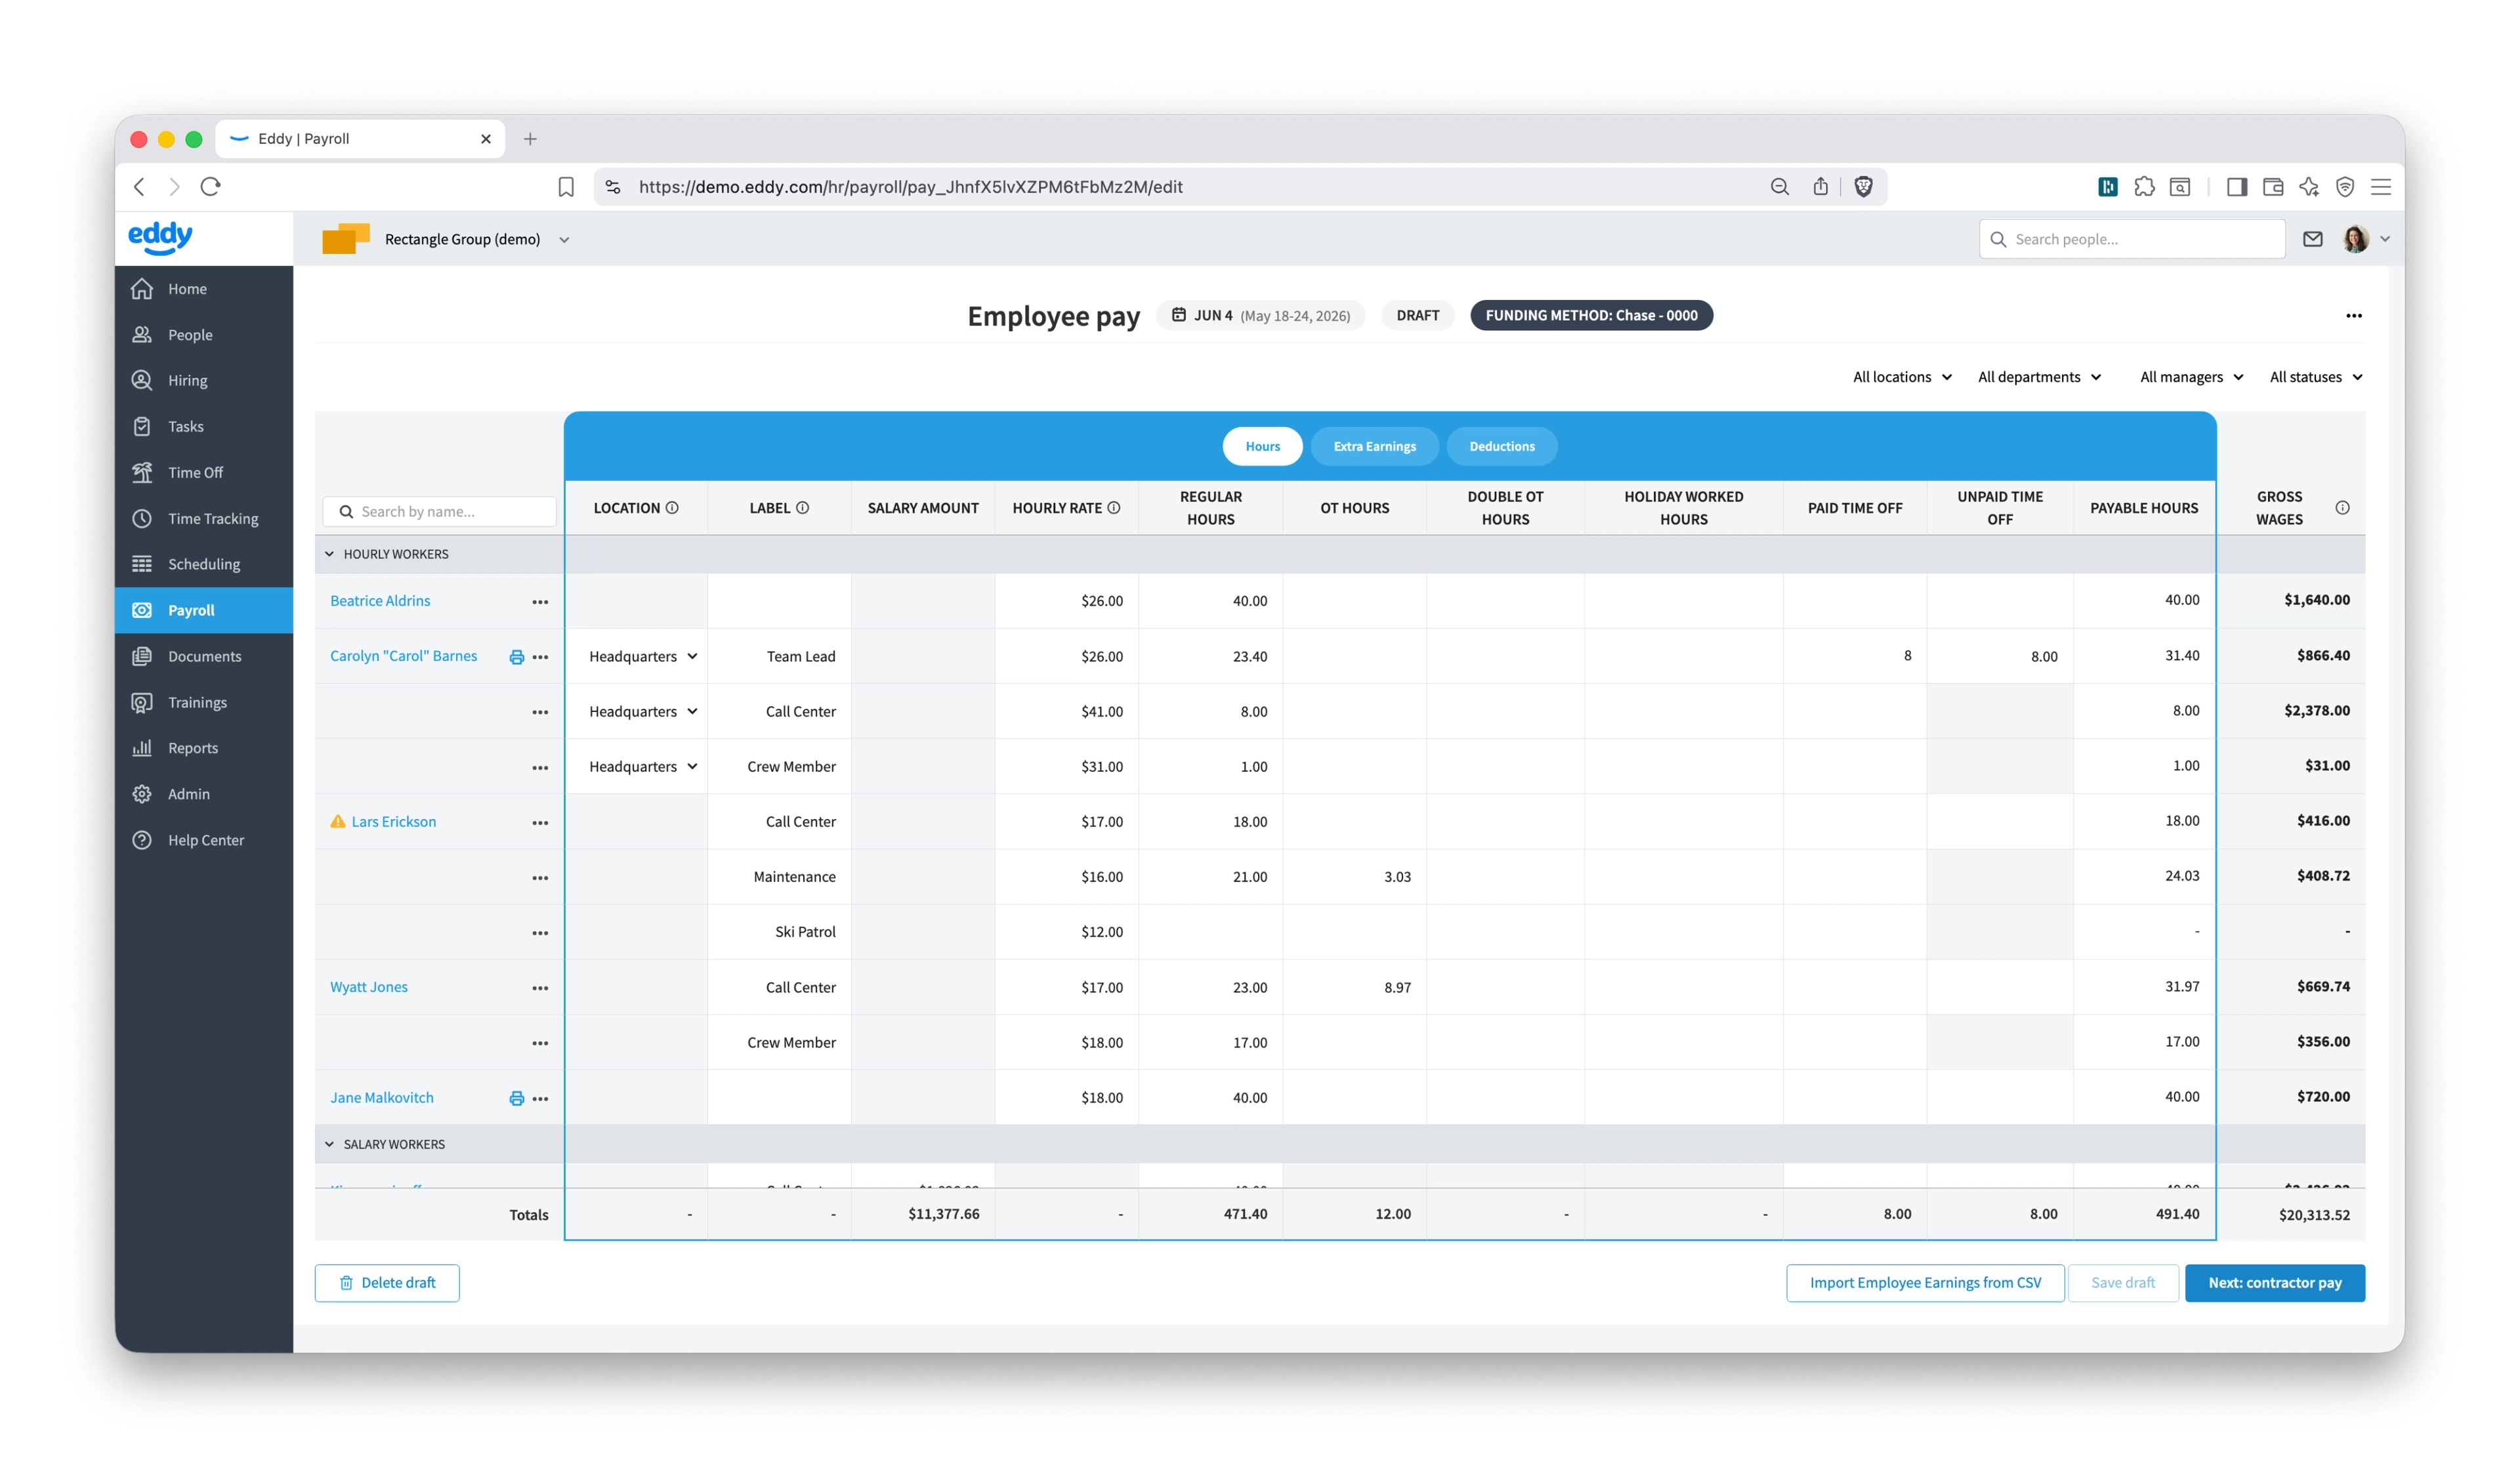Click the browser reload button
The height and width of the screenshot is (1468, 2520).
210,187
